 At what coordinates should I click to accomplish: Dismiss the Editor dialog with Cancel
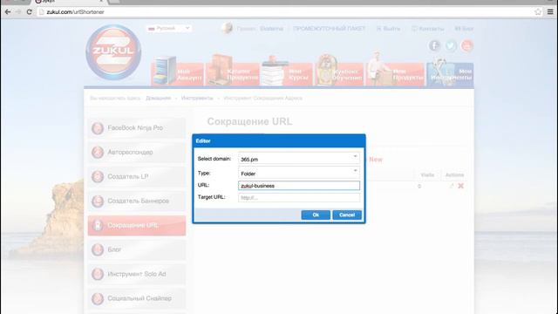[347, 215]
